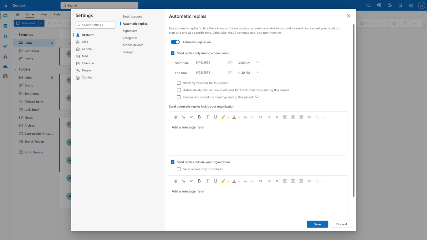Open the app launcher waffle icon
Viewport: 427px width, 240px height.
[x=5, y=5]
